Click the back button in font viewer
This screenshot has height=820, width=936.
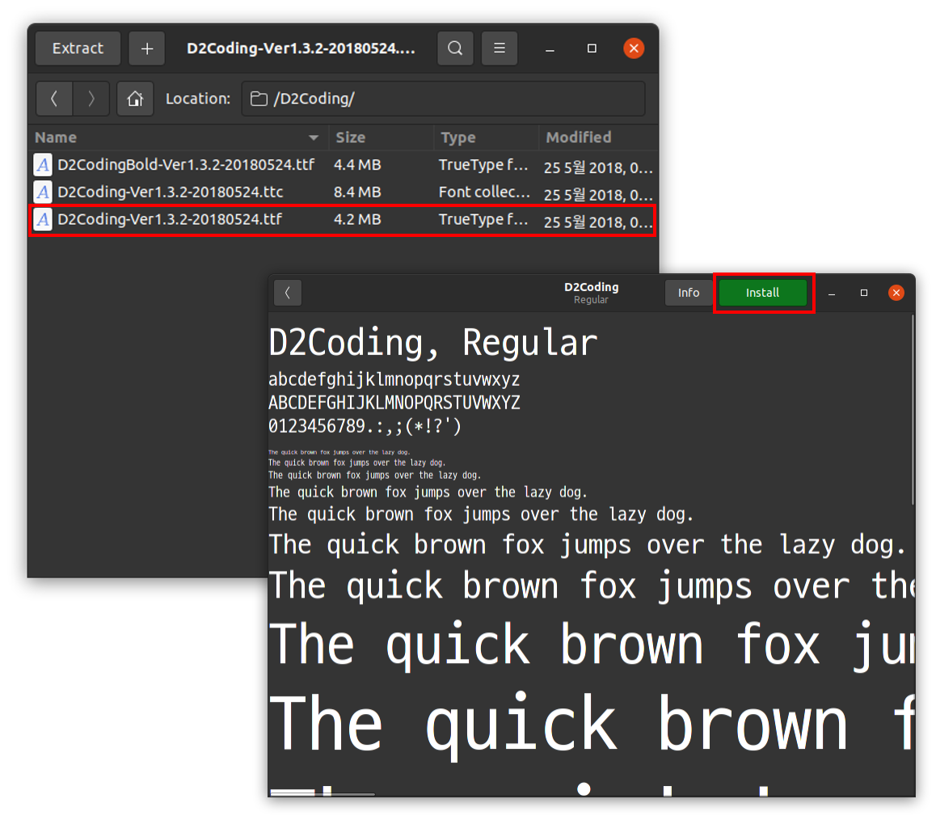tap(288, 293)
